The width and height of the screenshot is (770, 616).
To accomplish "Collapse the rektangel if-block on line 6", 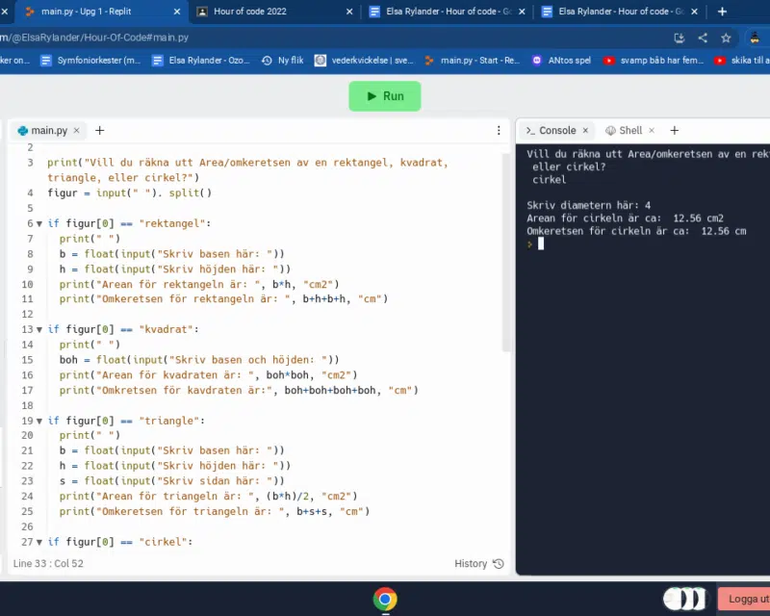I will 39,223.
